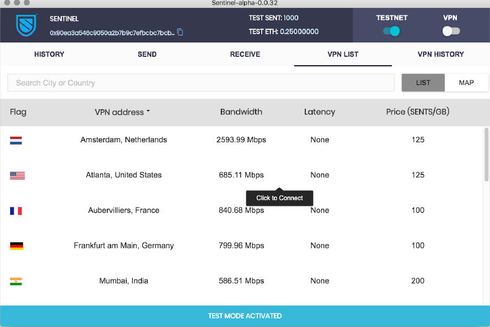Click the TEST MODE ACTIVATED banner
The width and height of the screenshot is (490, 327).
tap(245, 316)
